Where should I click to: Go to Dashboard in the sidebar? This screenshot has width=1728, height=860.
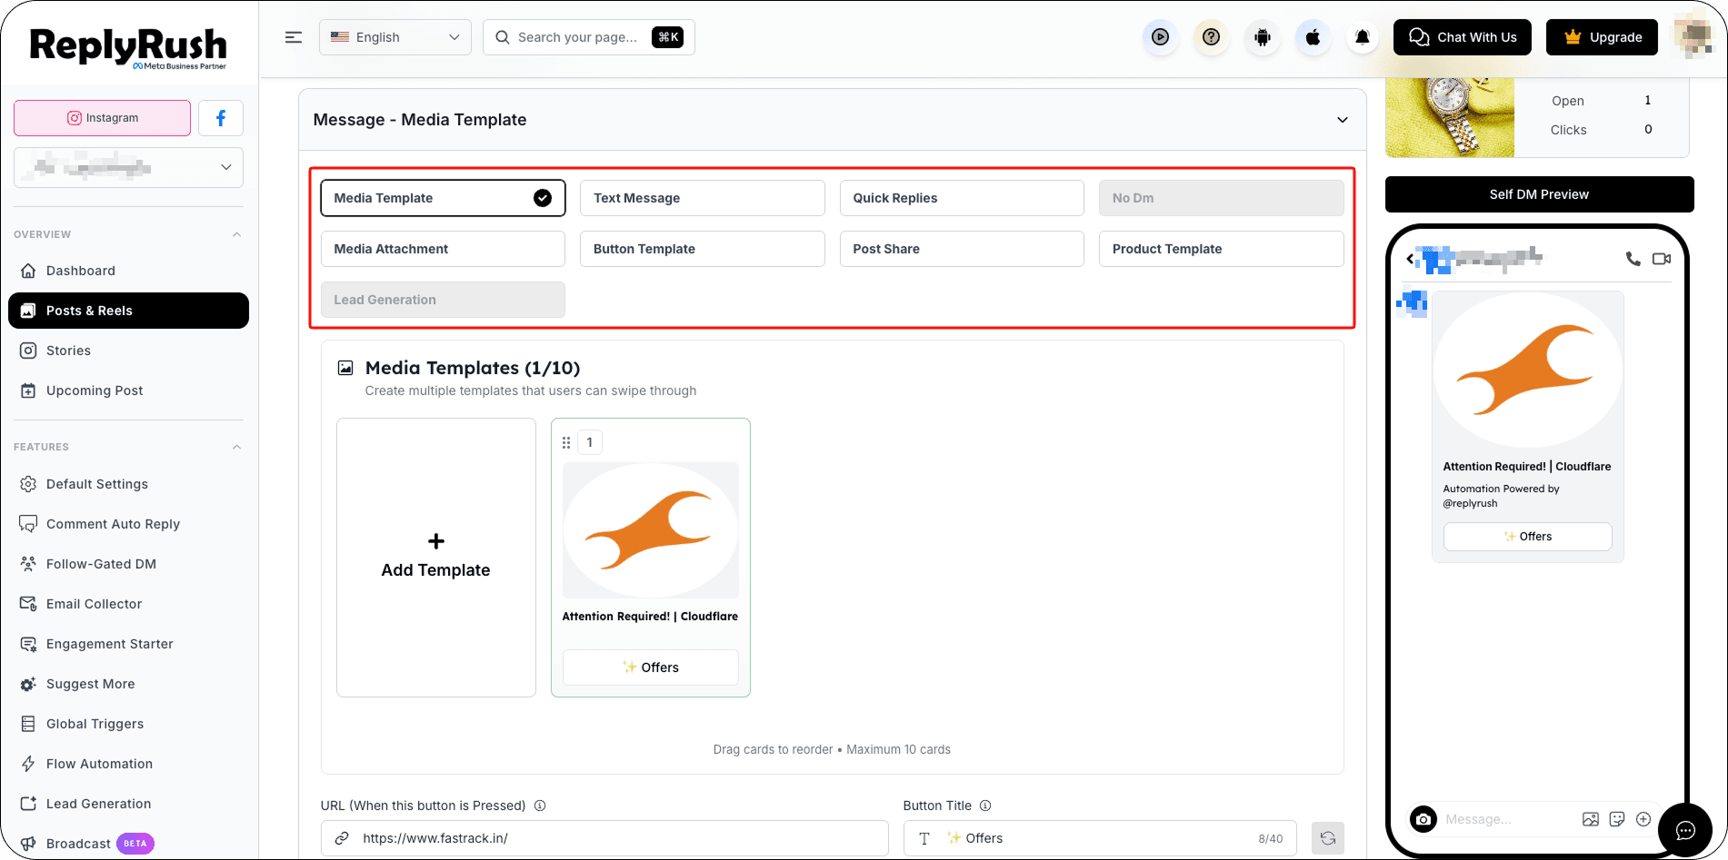(128, 271)
